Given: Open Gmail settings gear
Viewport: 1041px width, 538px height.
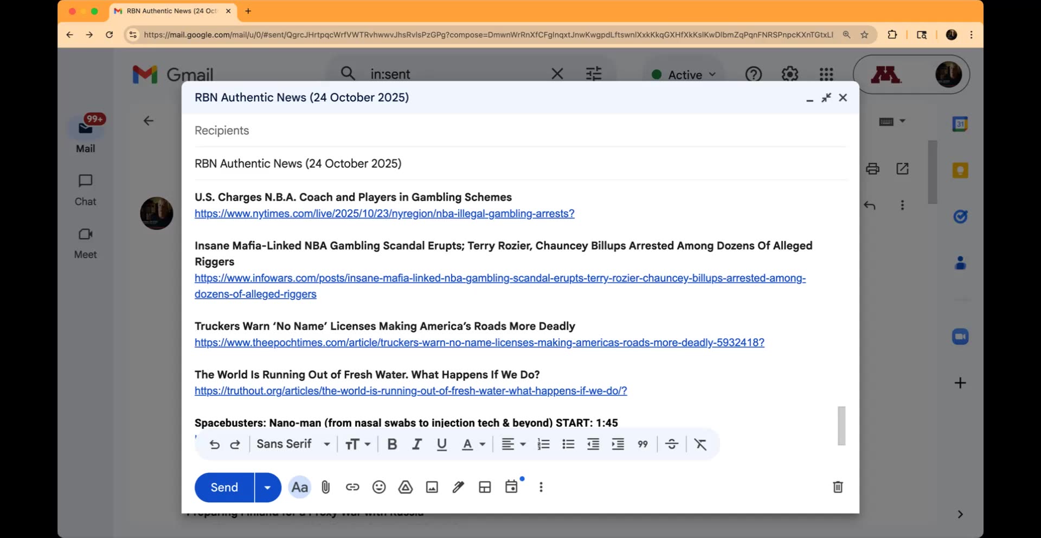Looking at the screenshot, I should click(x=789, y=74).
